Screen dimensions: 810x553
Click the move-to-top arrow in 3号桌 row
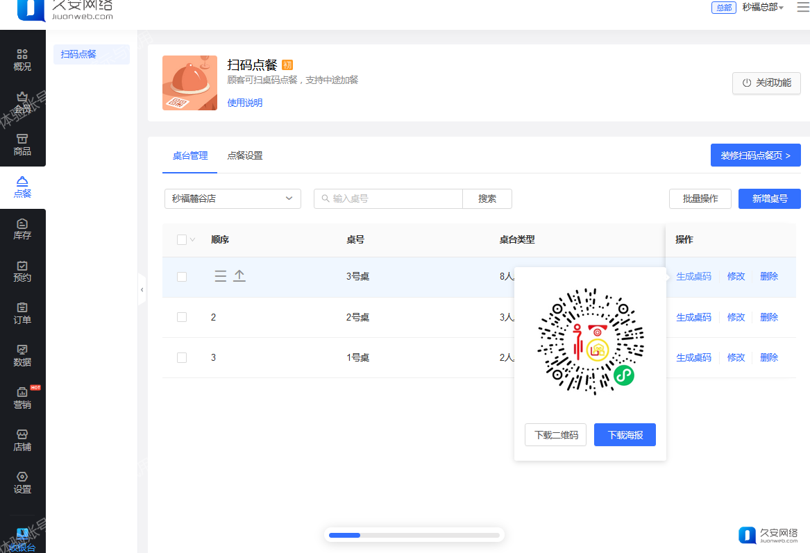pos(239,276)
